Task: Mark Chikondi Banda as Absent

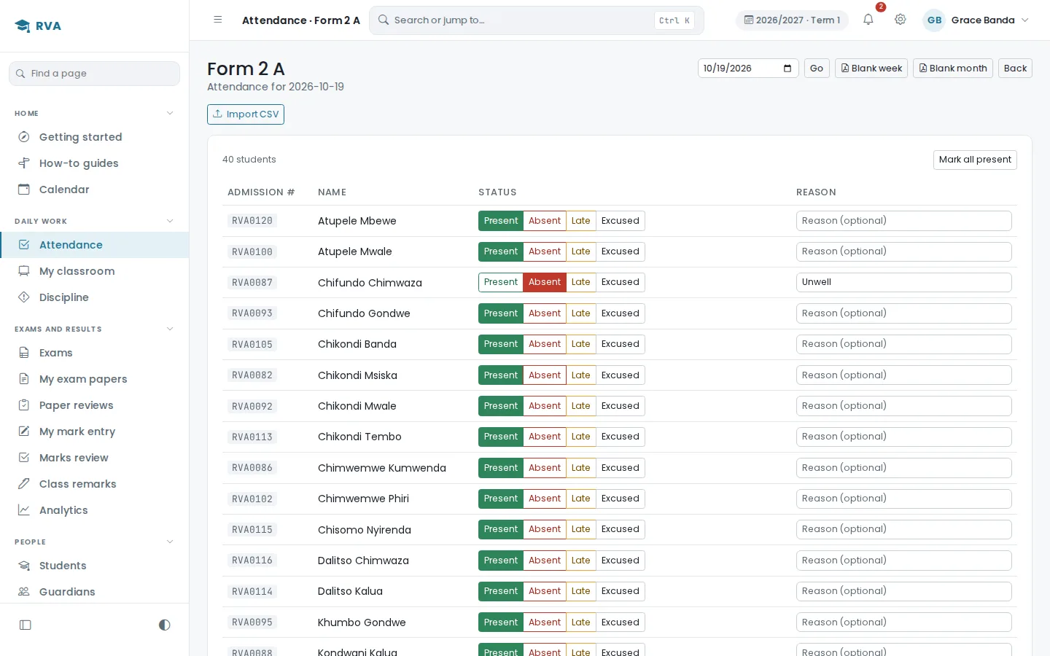Action: (x=545, y=344)
